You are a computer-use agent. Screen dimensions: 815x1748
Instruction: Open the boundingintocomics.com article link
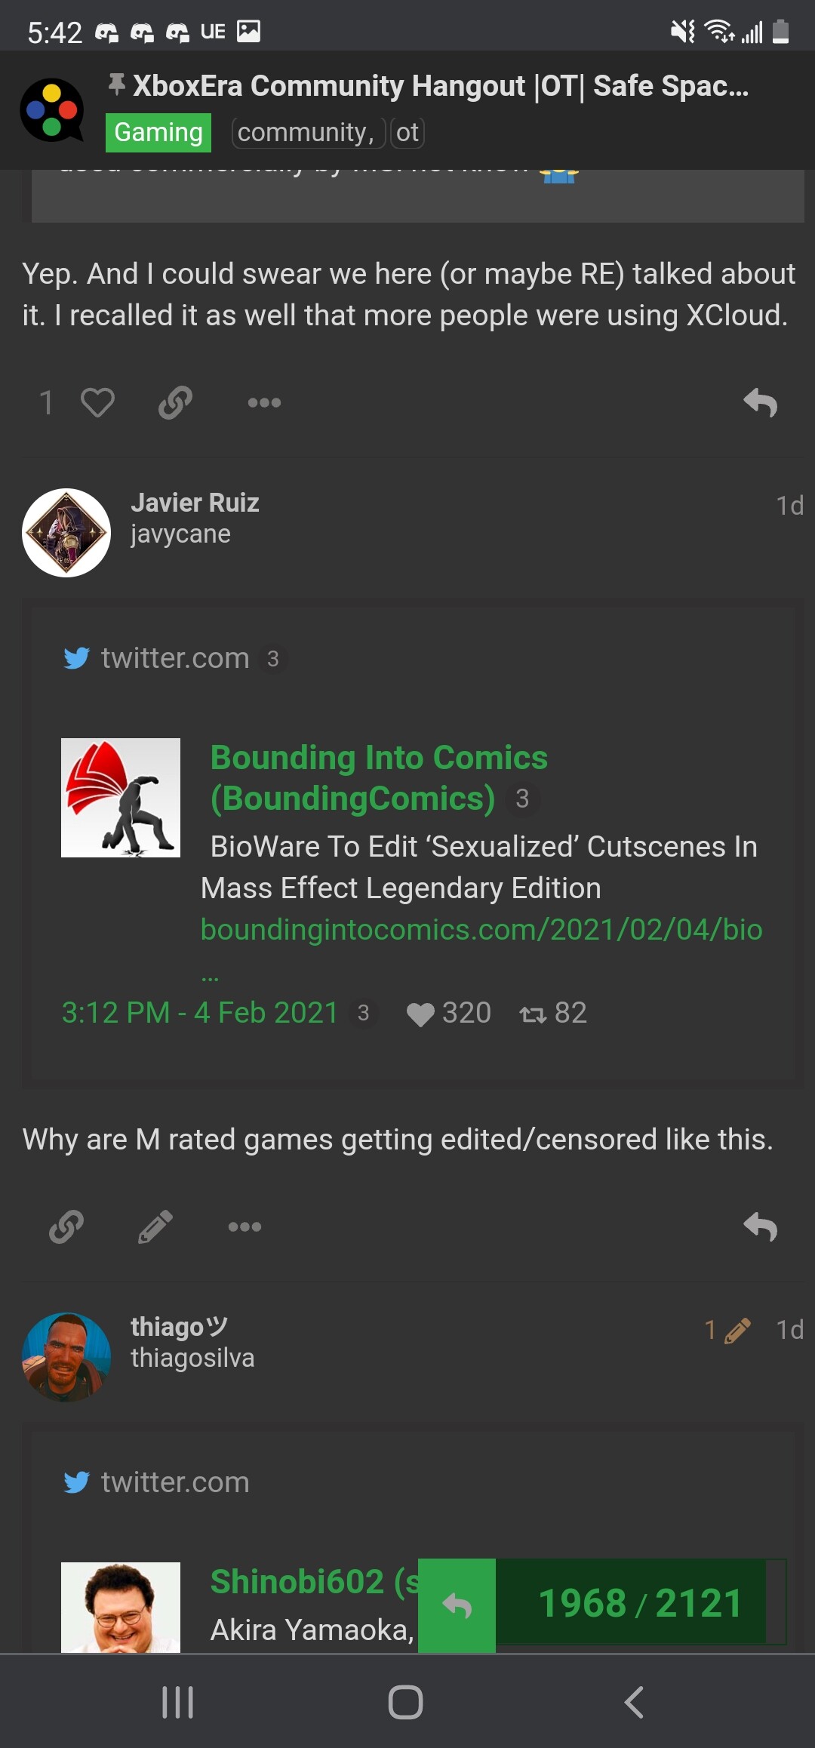[481, 930]
